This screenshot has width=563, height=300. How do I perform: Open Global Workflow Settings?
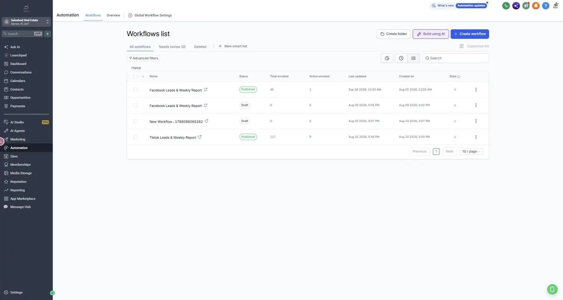click(x=150, y=15)
